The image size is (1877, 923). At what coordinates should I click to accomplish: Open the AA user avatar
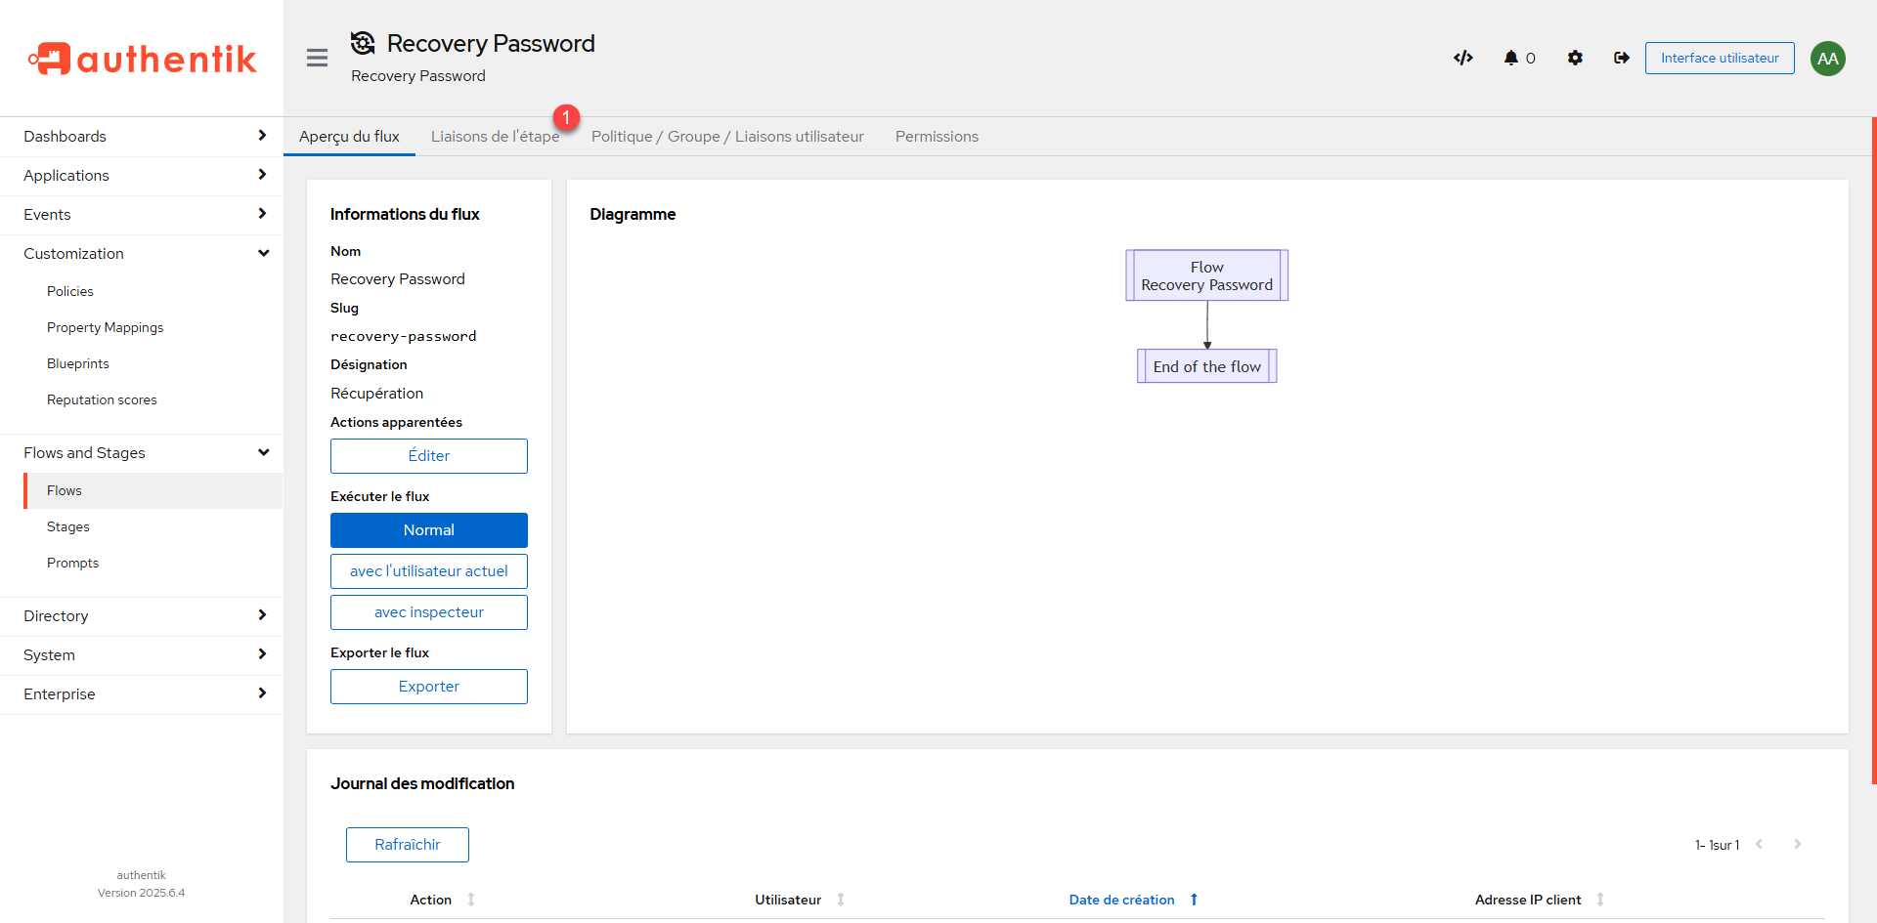pos(1827,59)
